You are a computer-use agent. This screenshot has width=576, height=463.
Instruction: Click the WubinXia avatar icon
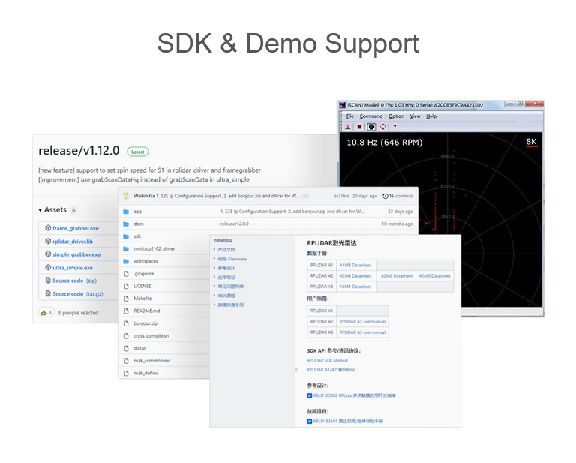[126, 196]
